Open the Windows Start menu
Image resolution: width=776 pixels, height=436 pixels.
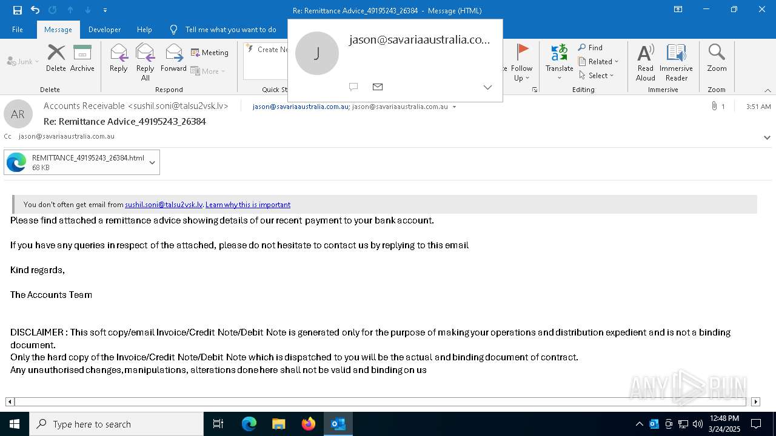pyautogui.click(x=15, y=424)
